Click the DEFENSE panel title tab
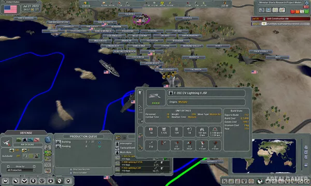This screenshot has width=311, height=186. tap(26, 133)
